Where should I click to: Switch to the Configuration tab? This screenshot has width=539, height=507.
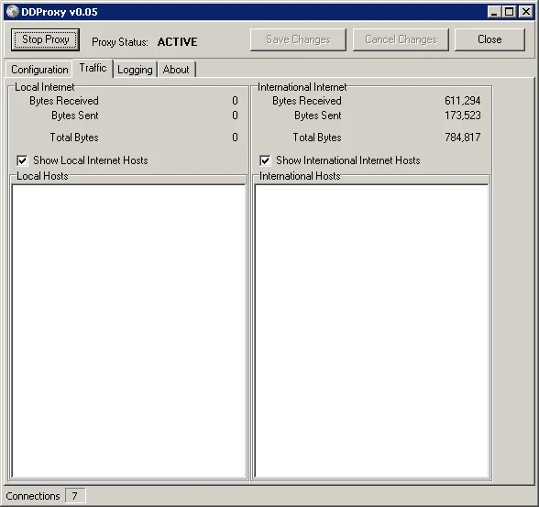point(39,70)
